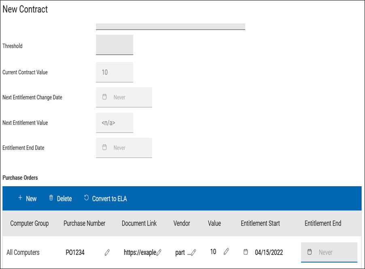Click the Next Entitlement Value field
This screenshot has height=269, width=365.
click(115, 123)
